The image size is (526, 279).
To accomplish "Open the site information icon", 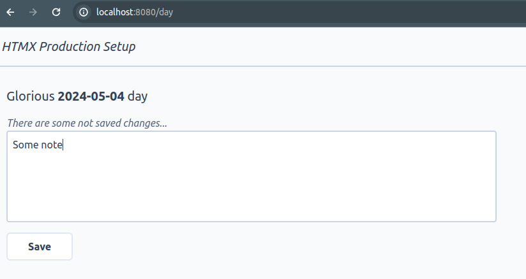I will click(84, 12).
